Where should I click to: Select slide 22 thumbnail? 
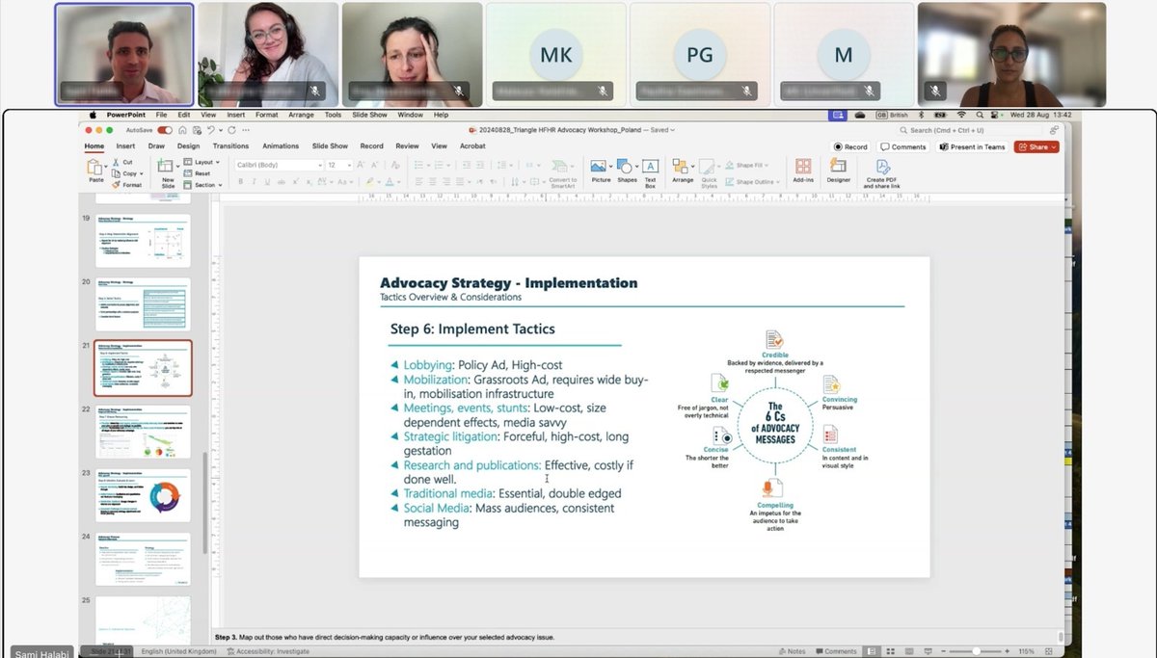click(x=143, y=431)
